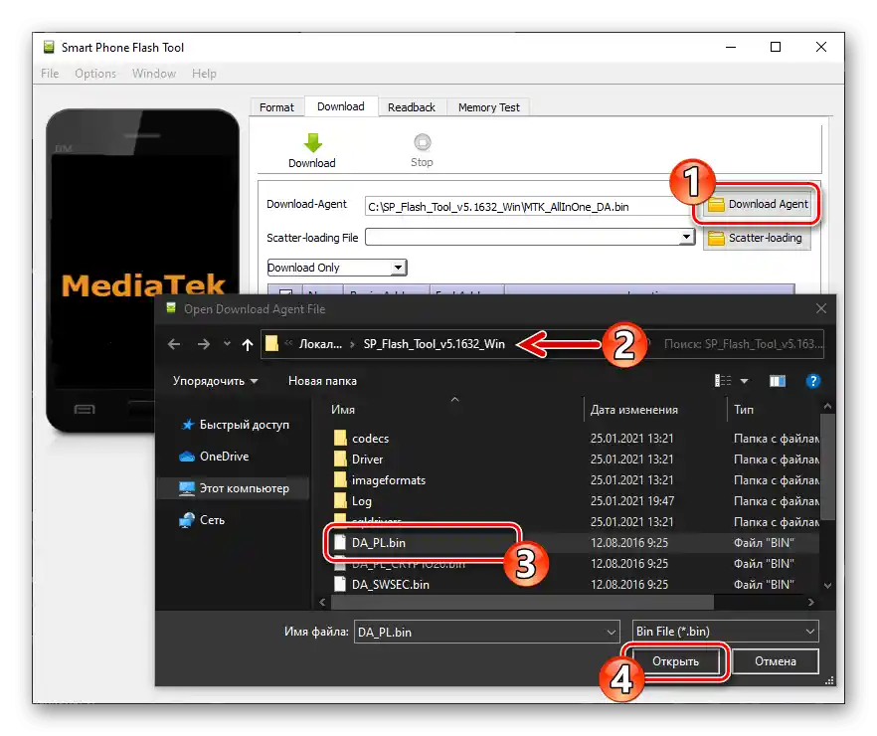877x736 pixels.
Task: Click the vertical scrollbar in file list
Action: (x=827, y=467)
